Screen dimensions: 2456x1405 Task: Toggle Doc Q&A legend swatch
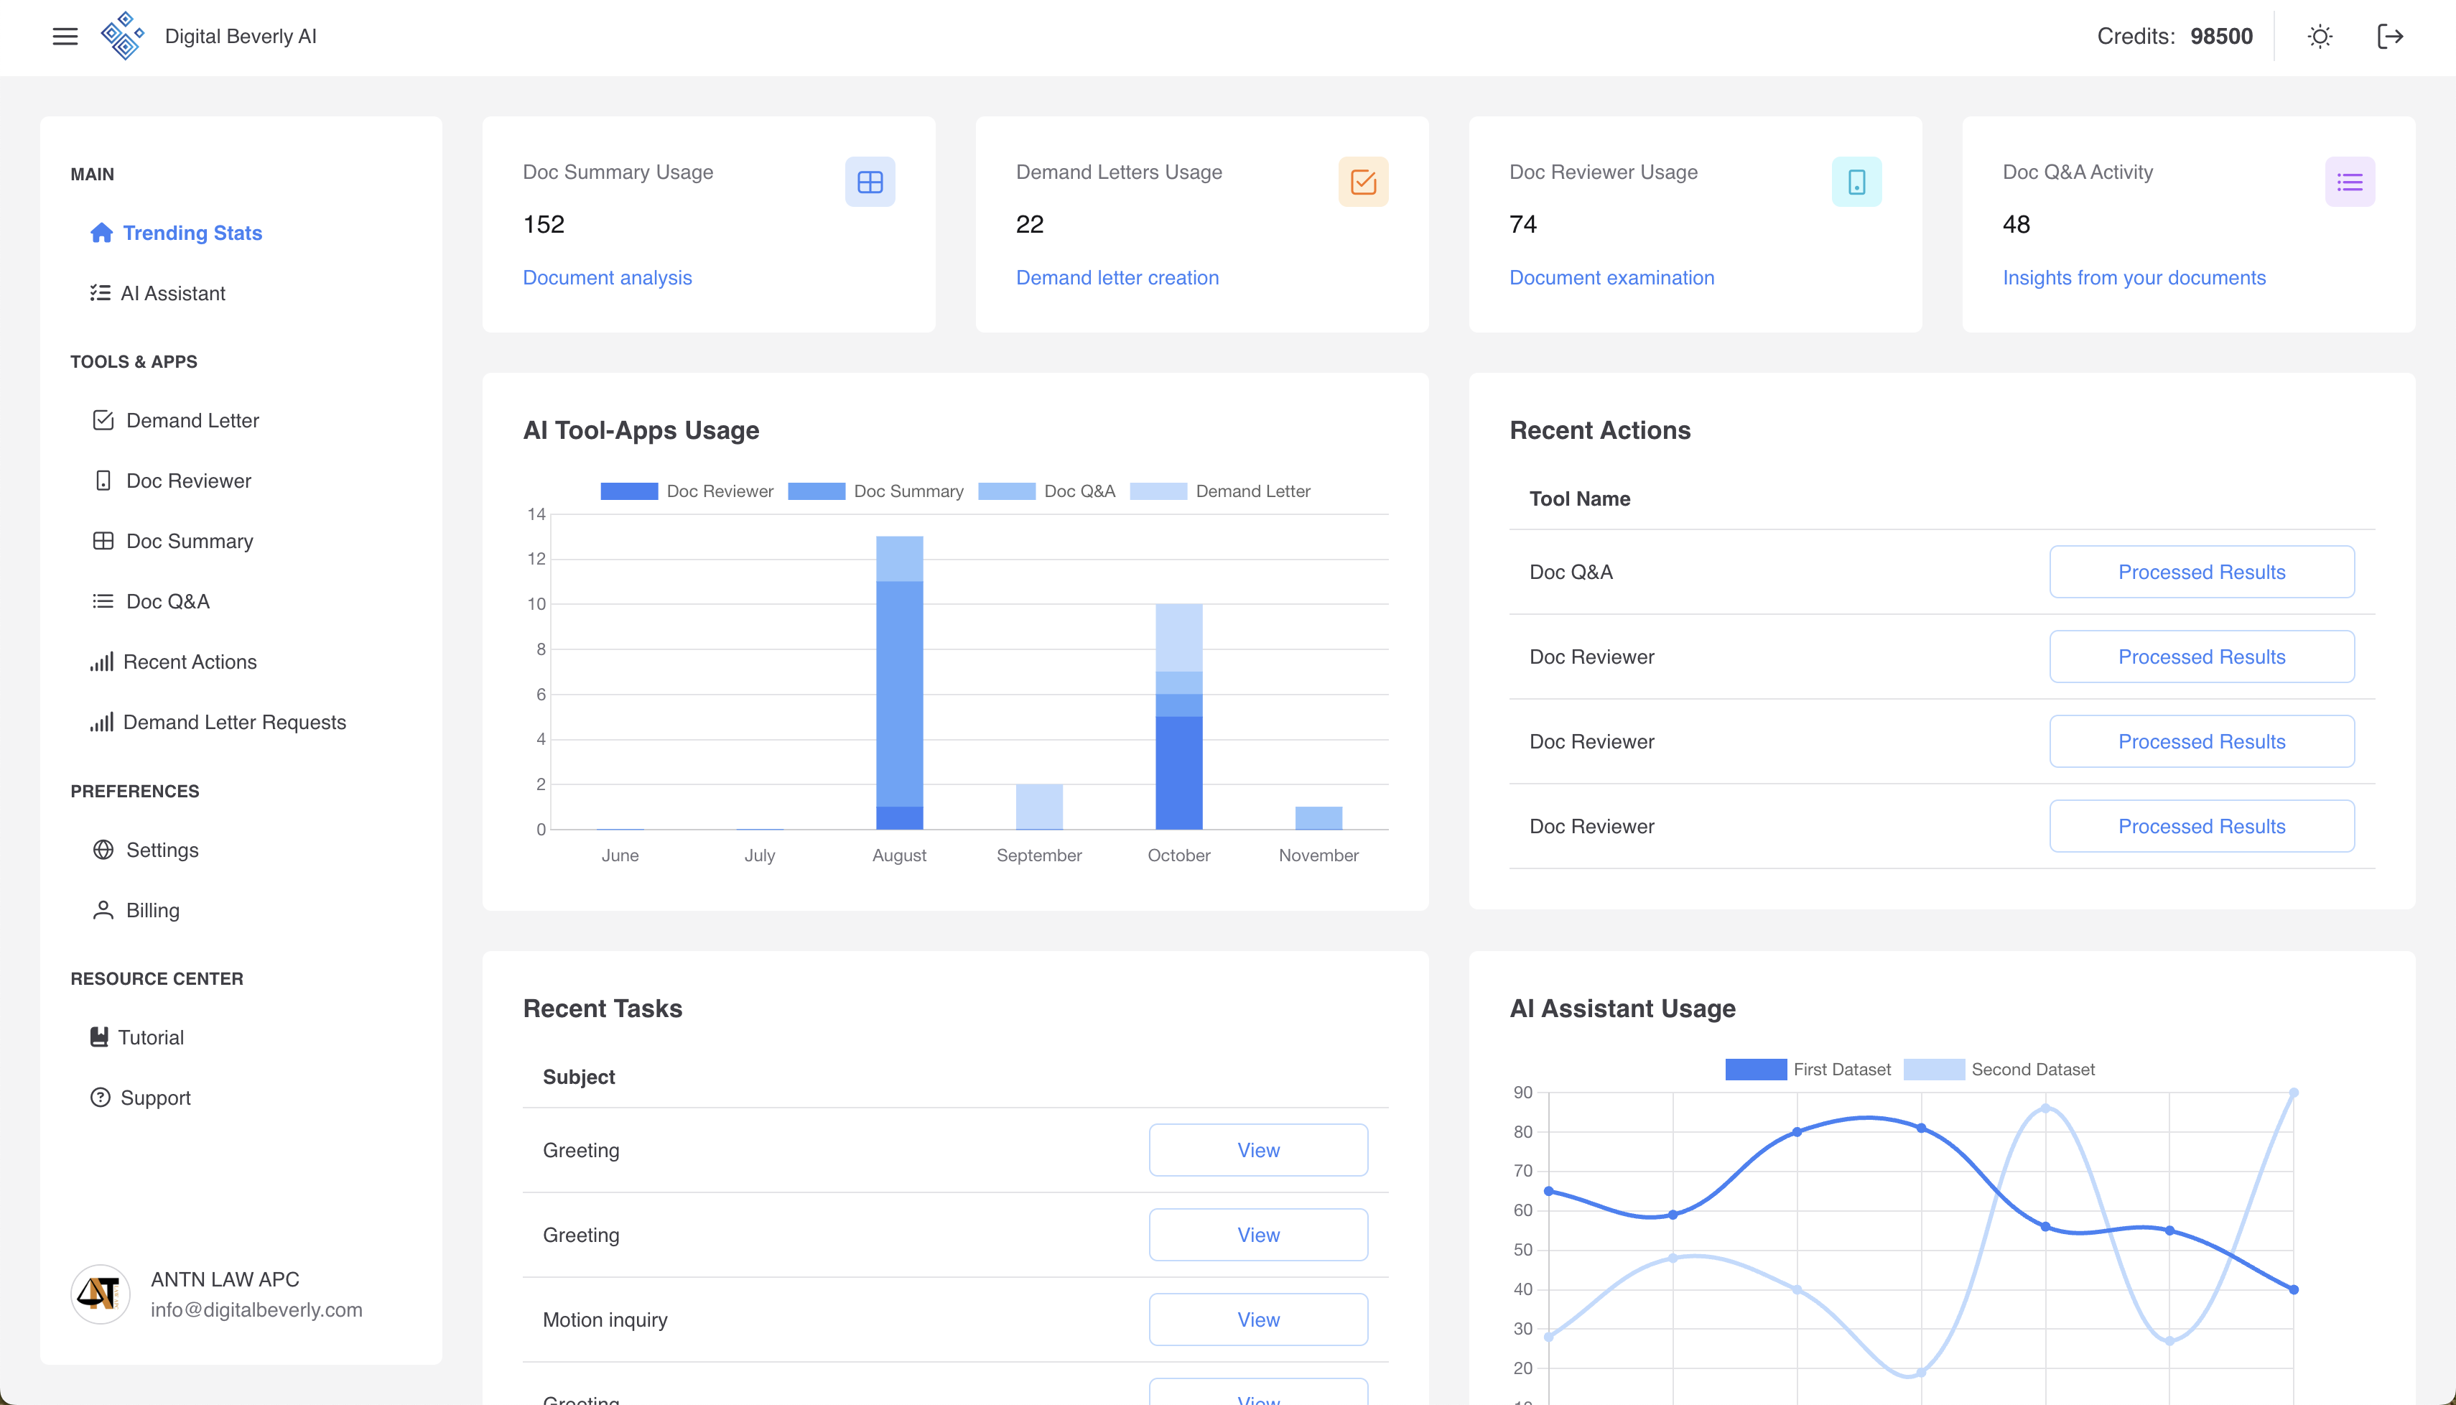point(1006,491)
